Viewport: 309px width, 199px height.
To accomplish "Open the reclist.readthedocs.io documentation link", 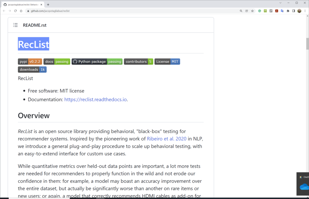I will click(96, 99).
